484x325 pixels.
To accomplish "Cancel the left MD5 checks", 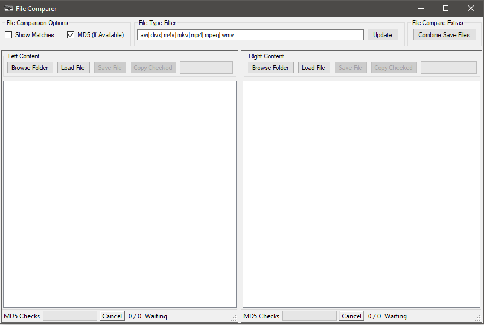I will (x=112, y=316).
